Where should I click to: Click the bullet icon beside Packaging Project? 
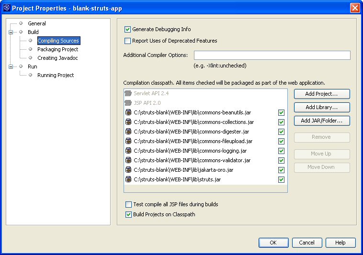(30, 49)
